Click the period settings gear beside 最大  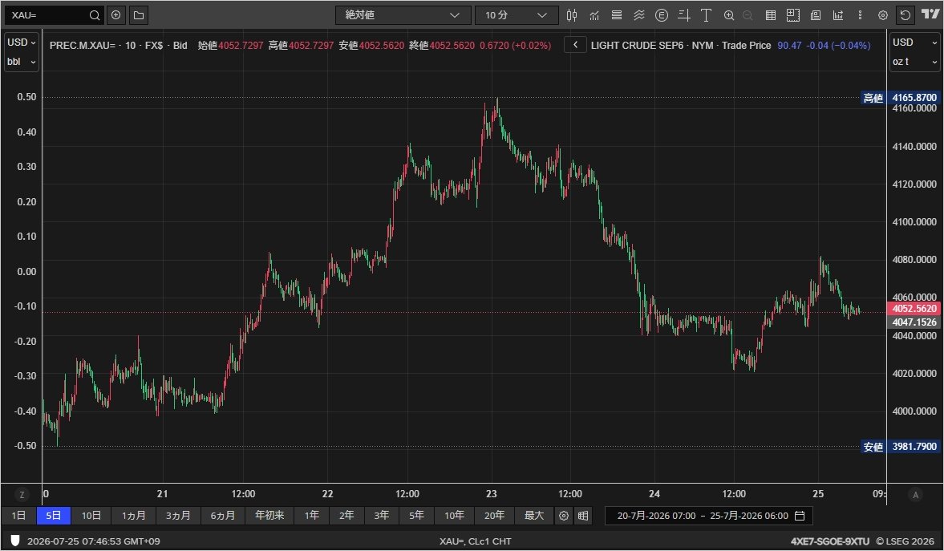(x=564, y=516)
